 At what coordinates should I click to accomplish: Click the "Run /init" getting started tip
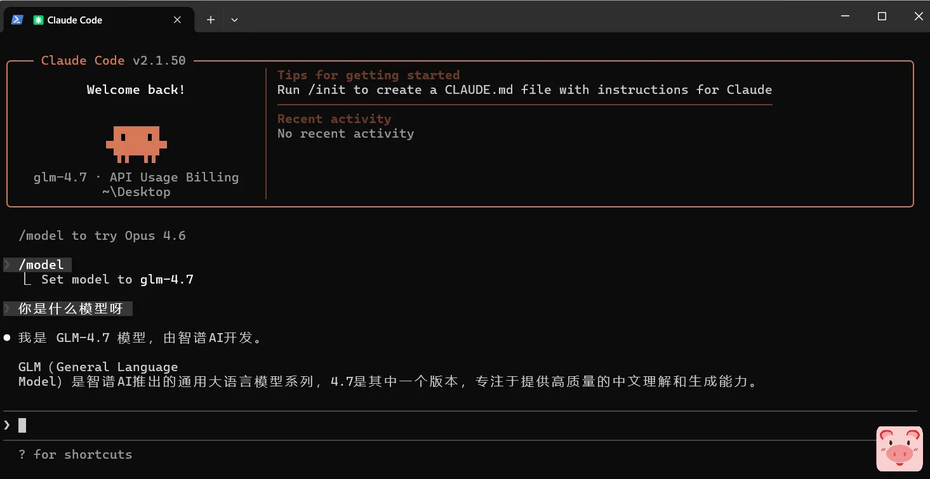coord(524,89)
